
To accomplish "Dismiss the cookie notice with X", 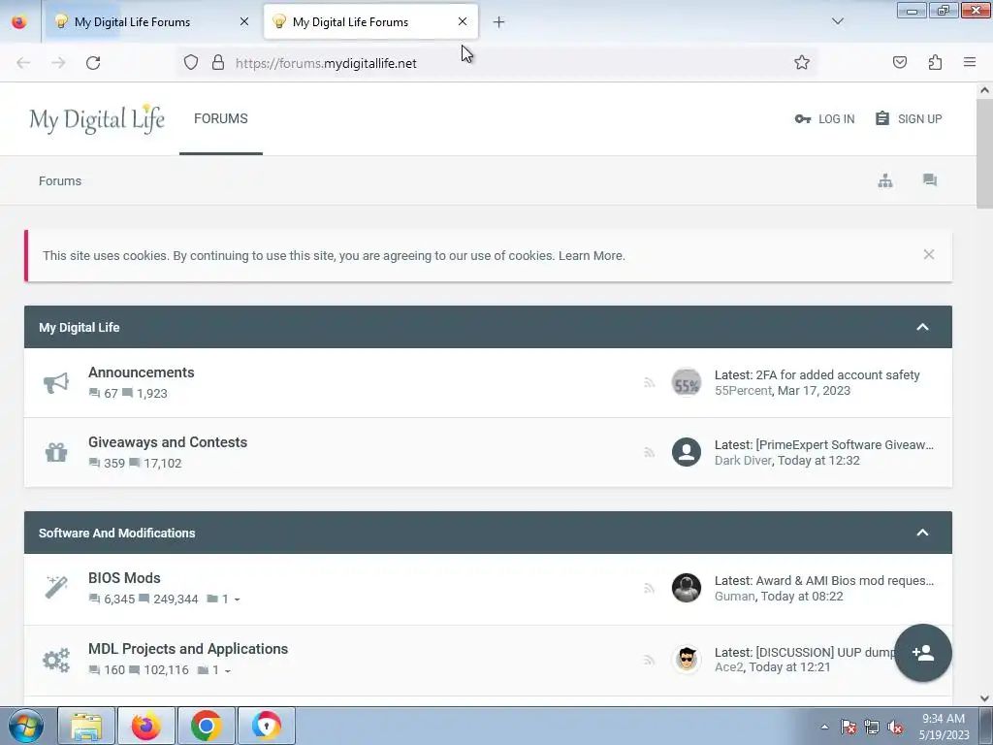I will [928, 255].
